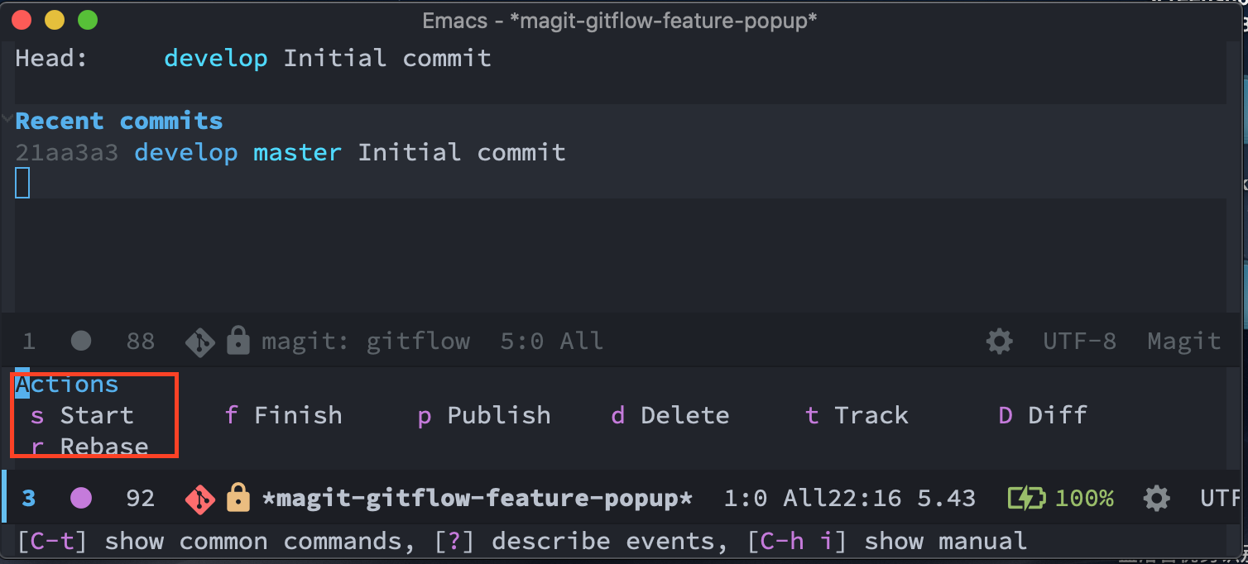Image resolution: width=1248 pixels, height=564 pixels.
Task: Choose the Delete feature action
Action: click(x=670, y=414)
